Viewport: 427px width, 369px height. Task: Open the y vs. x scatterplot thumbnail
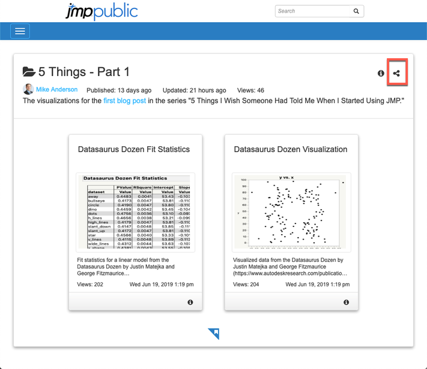(291, 213)
